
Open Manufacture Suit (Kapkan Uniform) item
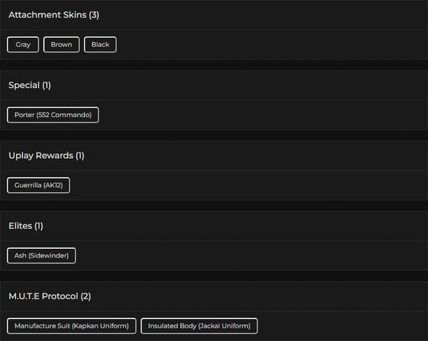[x=71, y=325]
